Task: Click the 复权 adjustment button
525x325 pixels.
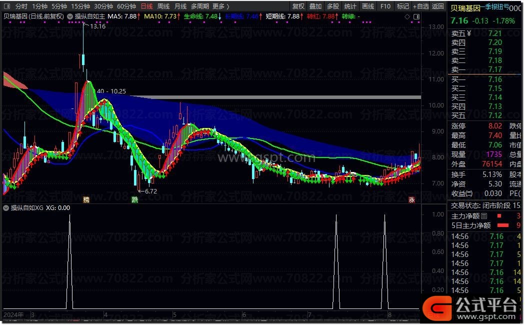Action: coord(298,6)
